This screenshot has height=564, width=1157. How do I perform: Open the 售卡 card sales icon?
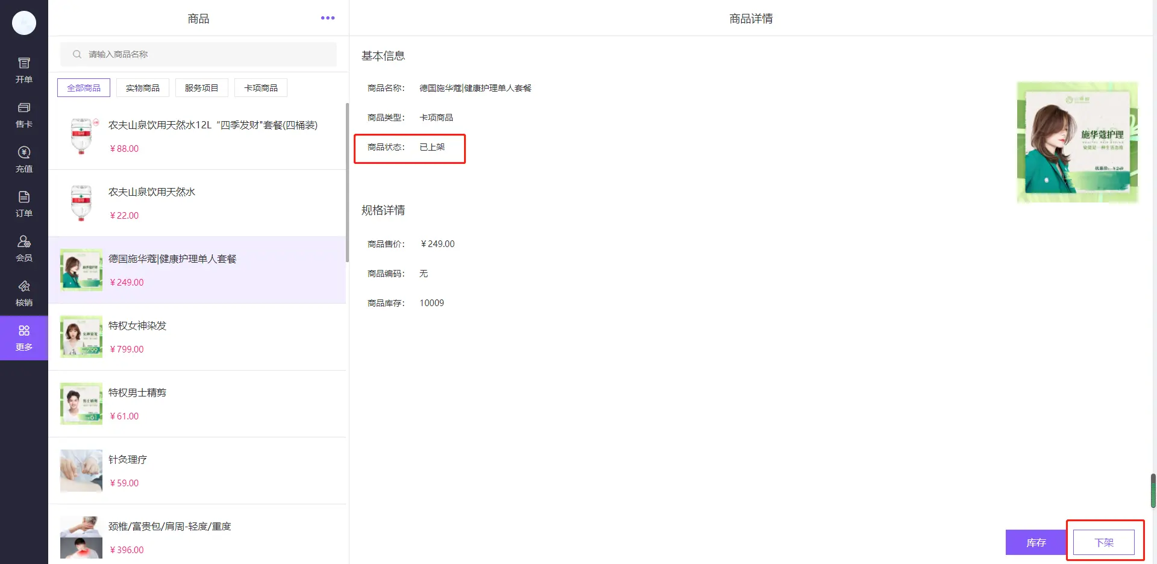[24, 114]
